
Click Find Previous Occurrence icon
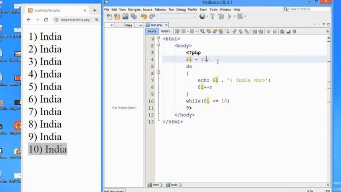click(x=208, y=31)
